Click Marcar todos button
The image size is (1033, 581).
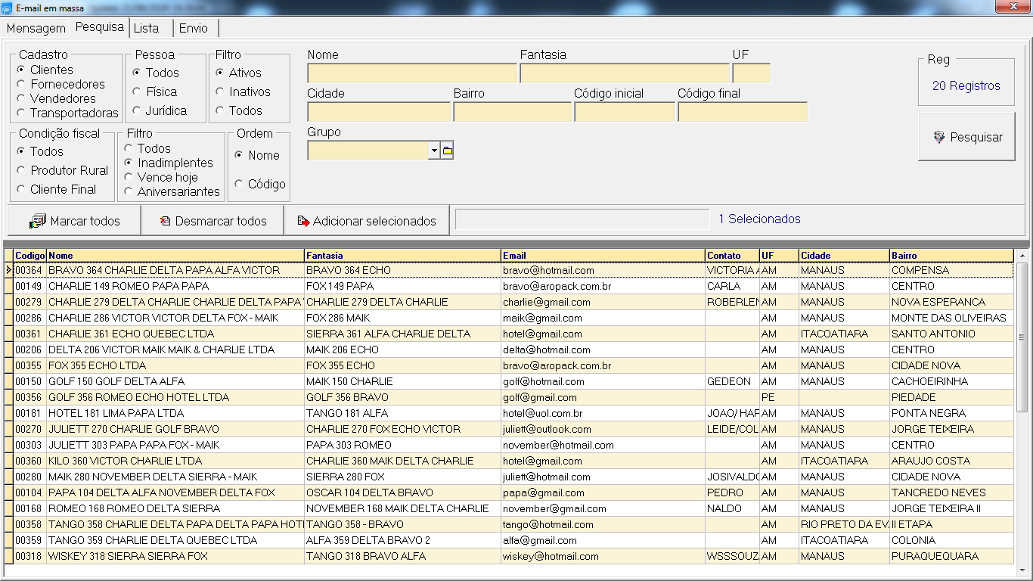tap(74, 221)
